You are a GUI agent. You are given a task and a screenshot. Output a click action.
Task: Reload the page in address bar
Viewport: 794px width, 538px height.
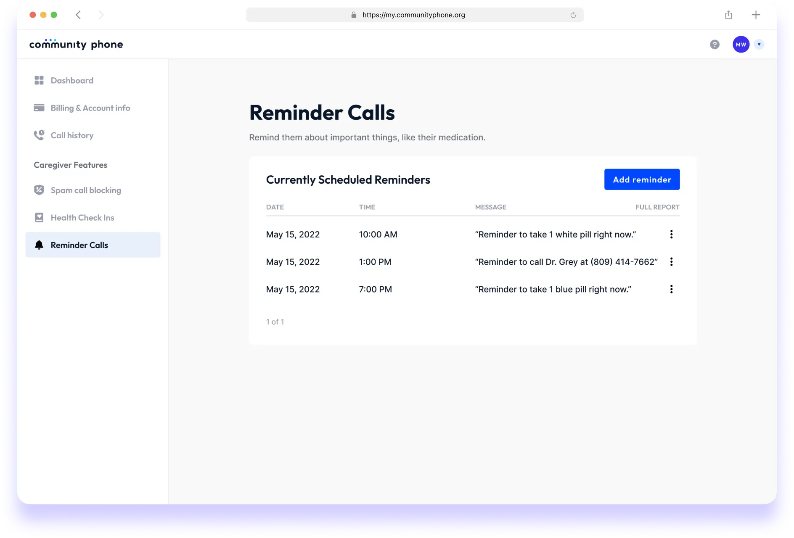coord(573,15)
